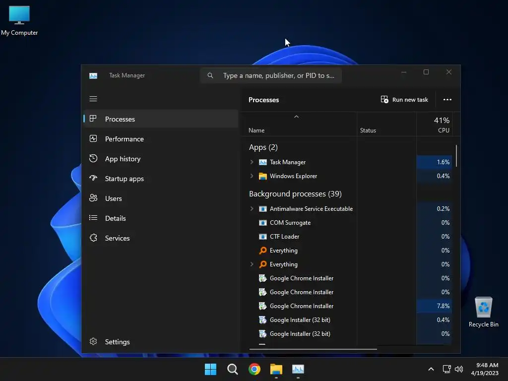This screenshot has height=381, width=508.
Task: Click the sort arrow above Name column
Action: pyautogui.click(x=296, y=117)
